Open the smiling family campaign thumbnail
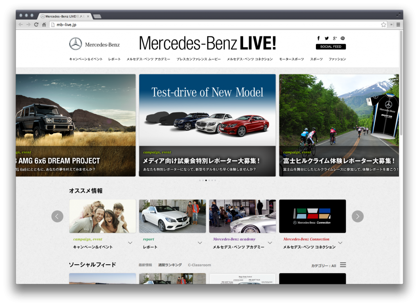The image size is (419, 306). coord(103,216)
